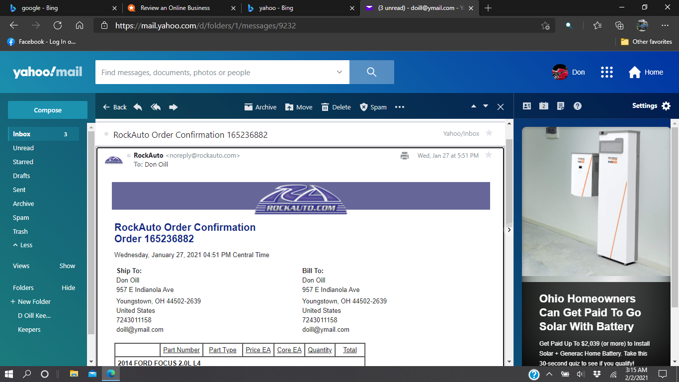Collapse the sidebar with Less
Screen dimensions: 679x382
click(x=23, y=245)
